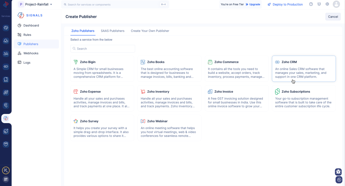Open the help question mark icon
Screen dimensions: 345x186
click(311, 4)
